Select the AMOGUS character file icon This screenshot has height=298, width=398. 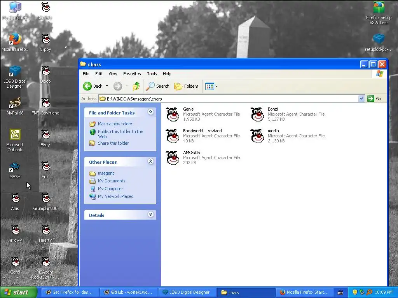click(173, 158)
